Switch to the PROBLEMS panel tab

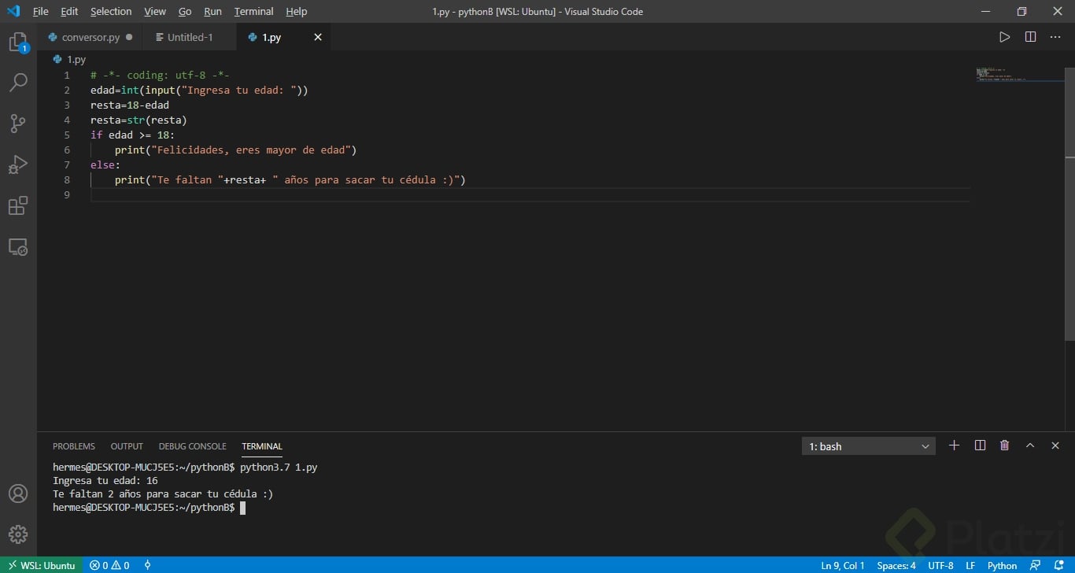(x=74, y=446)
